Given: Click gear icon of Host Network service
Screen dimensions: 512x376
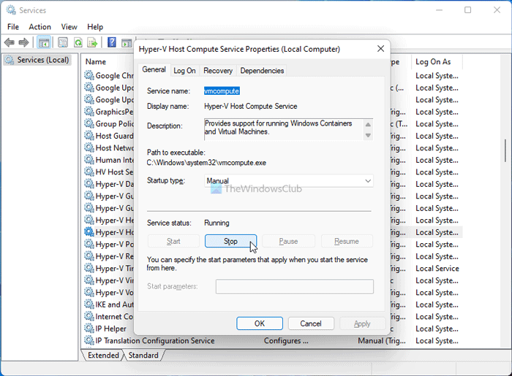Looking at the screenshot, I should tap(89, 147).
